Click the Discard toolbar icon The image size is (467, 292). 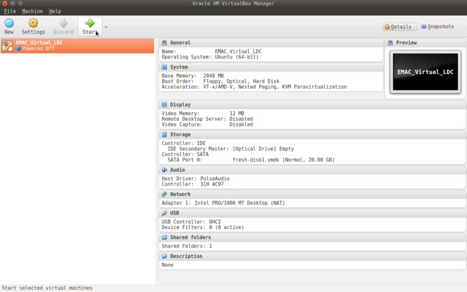[x=63, y=23]
